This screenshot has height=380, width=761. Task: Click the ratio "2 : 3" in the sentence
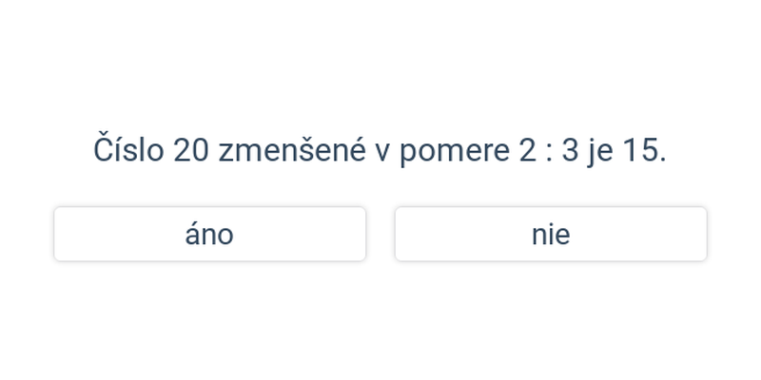549,151
